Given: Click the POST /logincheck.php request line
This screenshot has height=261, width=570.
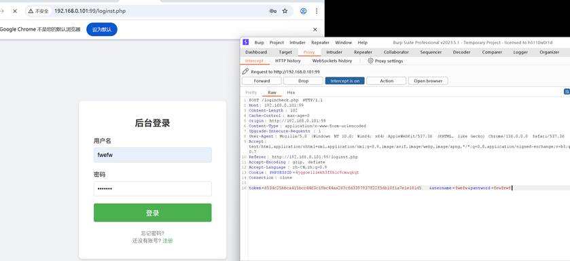Looking at the screenshot, I should click(x=285, y=100).
